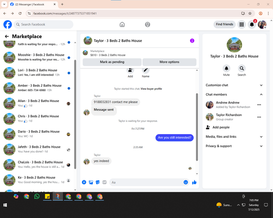
Task: Search in conversation using the magnifier icon
Action: point(242,68)
